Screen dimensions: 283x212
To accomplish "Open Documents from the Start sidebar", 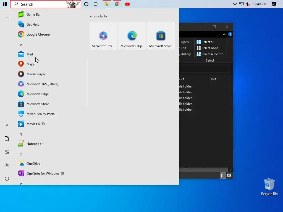I will (x=7, y=139).
